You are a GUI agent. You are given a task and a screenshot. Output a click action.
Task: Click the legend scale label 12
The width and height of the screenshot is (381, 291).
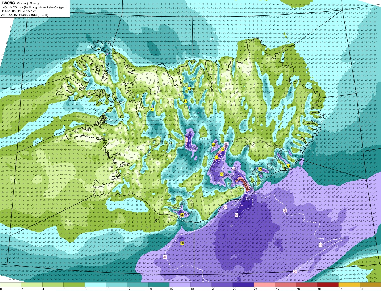coord(128,289)
